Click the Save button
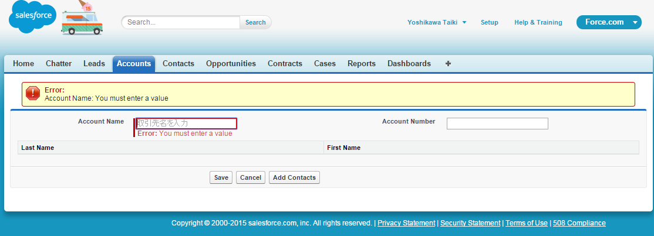The width and height of the screenshot is (654, 236). tap(221, 177)
